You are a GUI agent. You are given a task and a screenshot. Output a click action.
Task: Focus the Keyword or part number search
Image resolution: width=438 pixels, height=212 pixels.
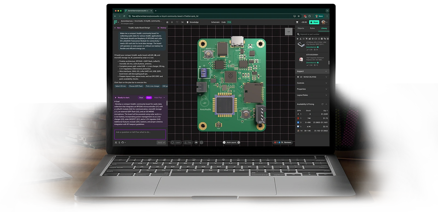coord(313,34)
